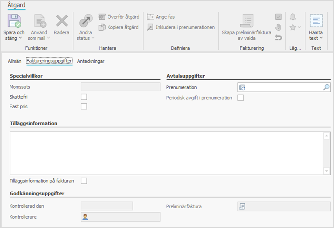Click the text area scrollbar down arrow
The width and height of the screenshot is (334, 228).
coord(327,171)
